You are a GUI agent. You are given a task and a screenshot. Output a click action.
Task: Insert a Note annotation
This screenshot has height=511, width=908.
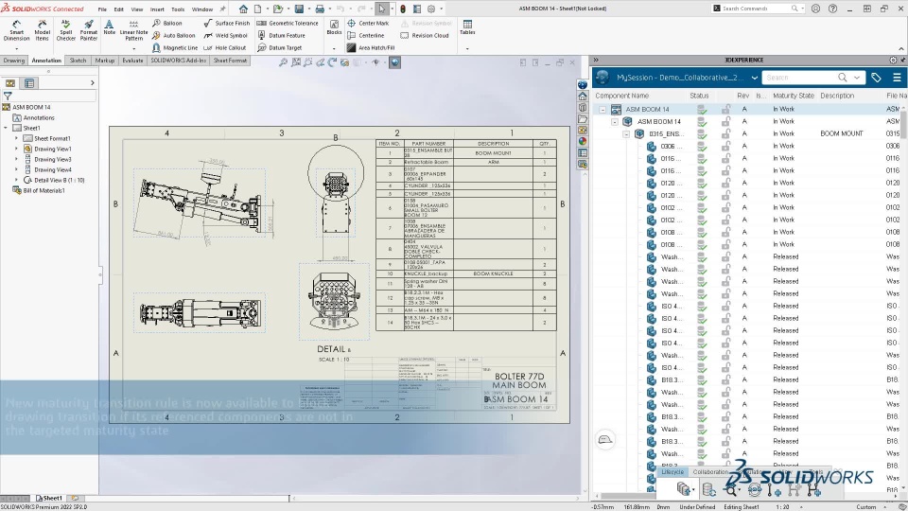[109, 27]
